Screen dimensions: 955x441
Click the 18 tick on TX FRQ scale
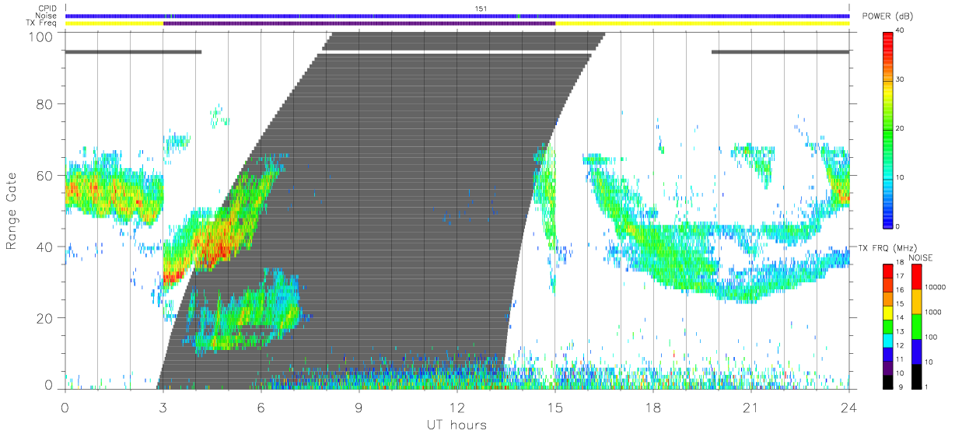point(900,263)
